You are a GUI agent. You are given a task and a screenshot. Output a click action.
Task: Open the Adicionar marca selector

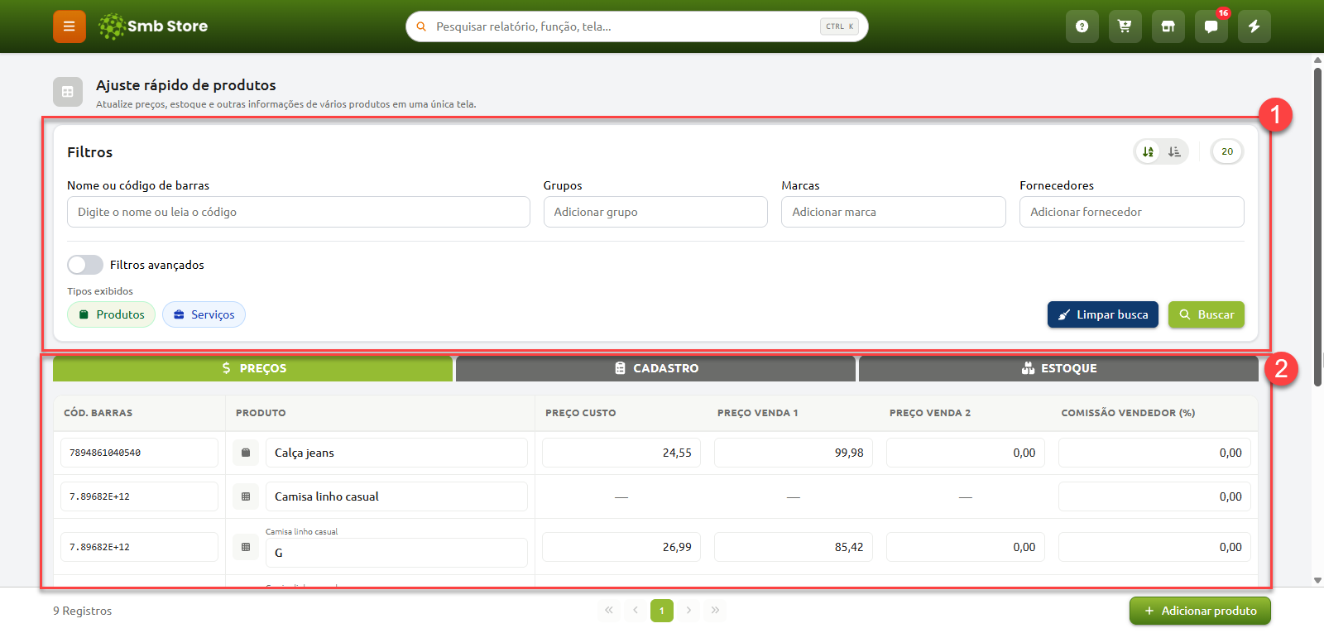click(x=894, y=212)
